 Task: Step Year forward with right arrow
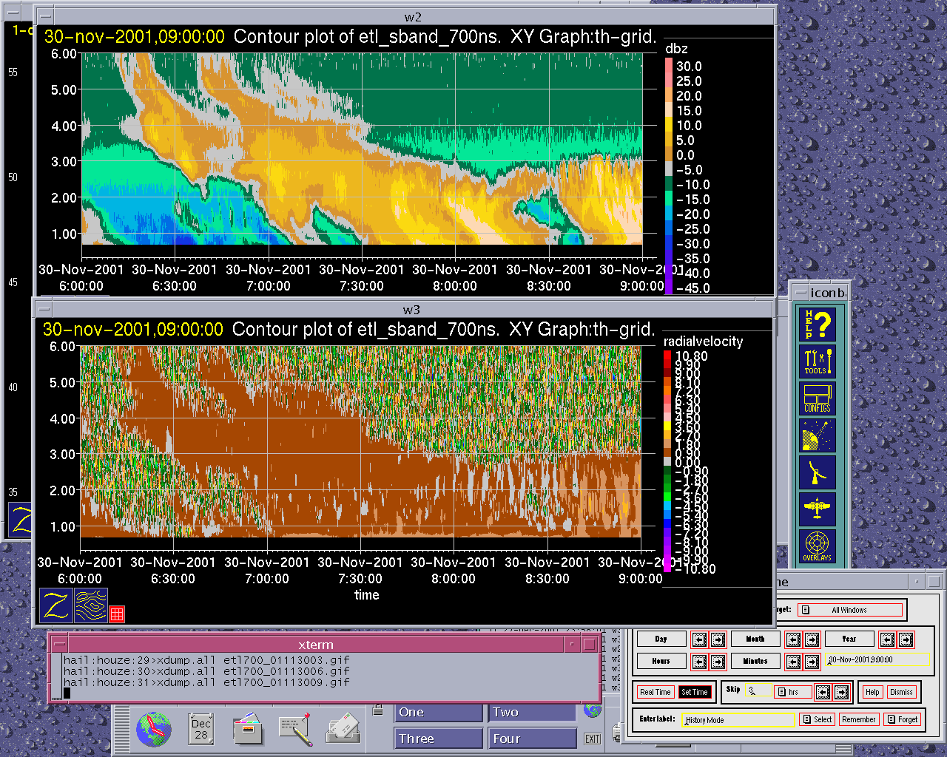coord(906,639)
